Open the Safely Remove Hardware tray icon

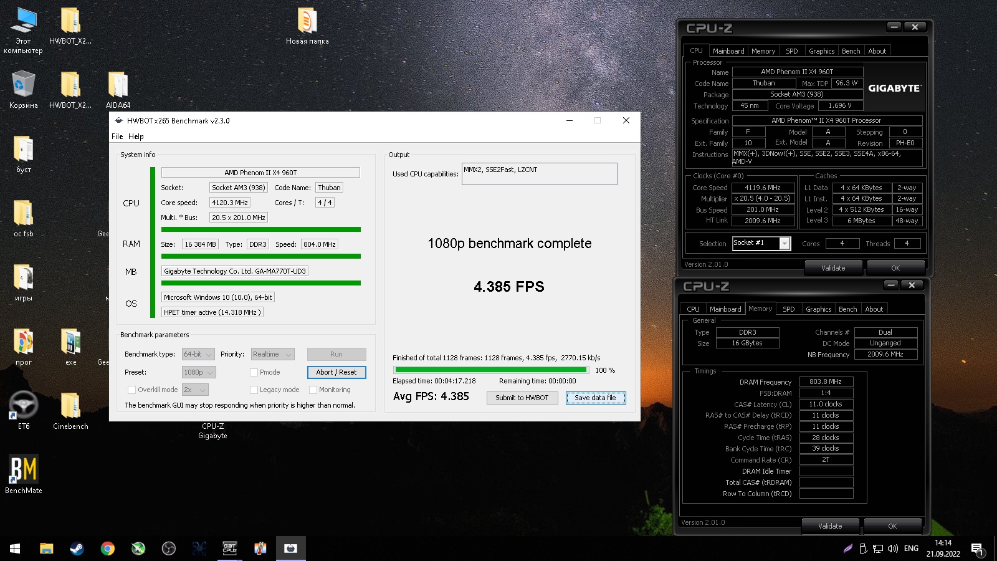pos(863,549)
